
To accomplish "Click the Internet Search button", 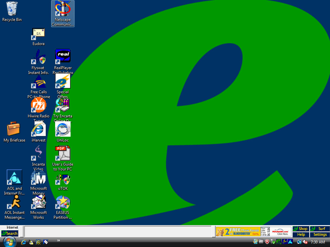I will pos(10,233).
